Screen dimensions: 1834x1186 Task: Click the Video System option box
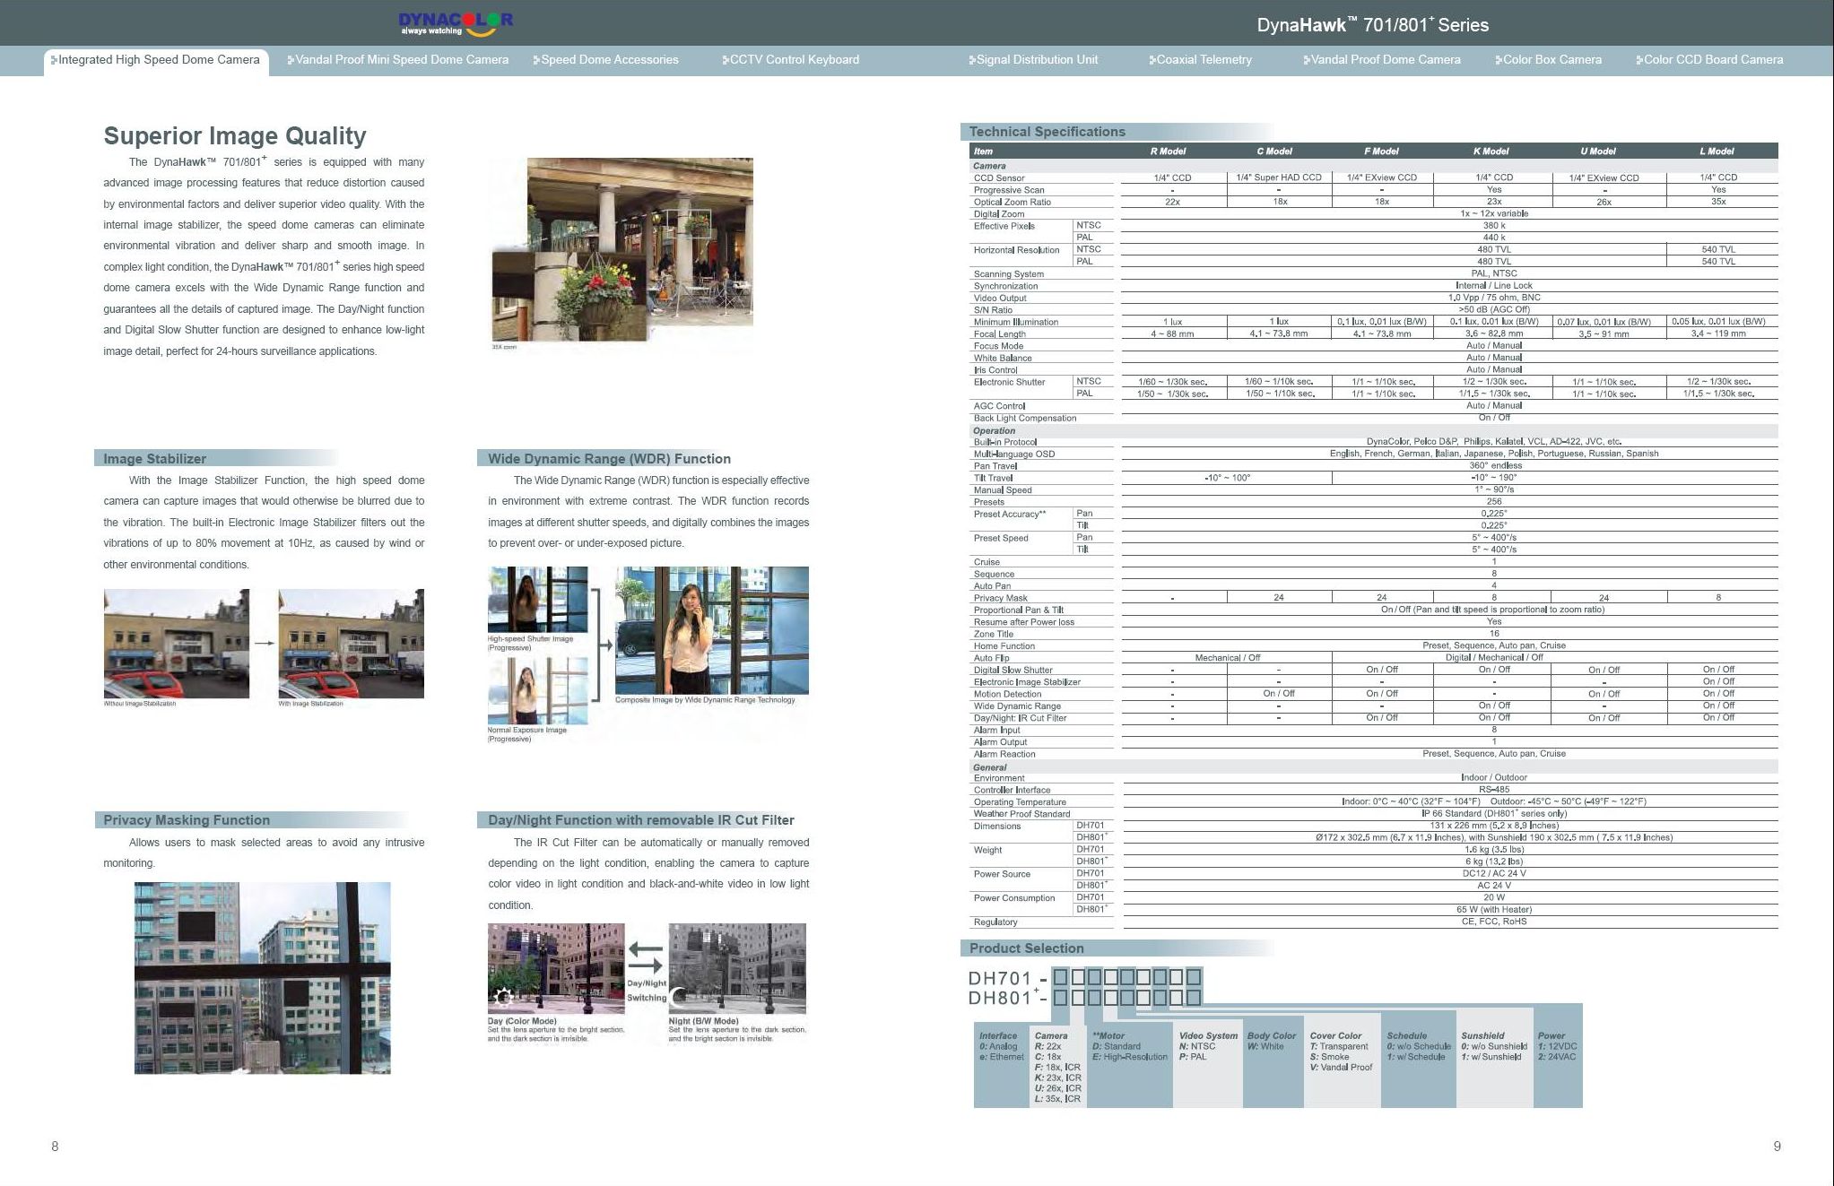[x=1208, y=1064]
